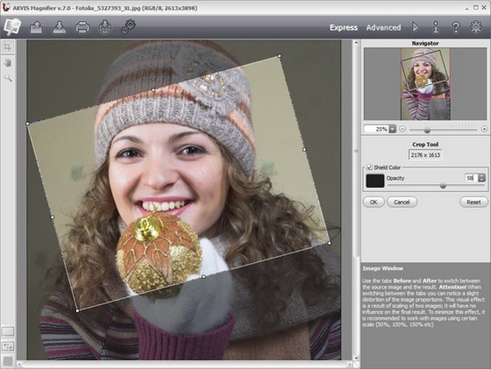This screenshot has width=491, height=369.
Task: Open the black shield color swatch
Action: (x=375, y=181)
